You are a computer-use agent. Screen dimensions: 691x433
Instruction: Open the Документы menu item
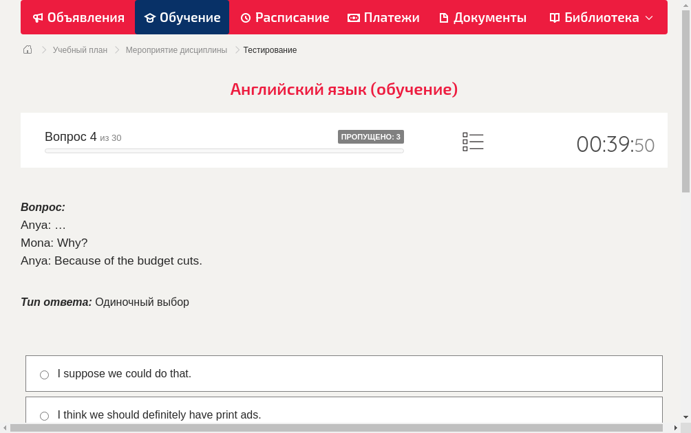[x=489, y=18]
